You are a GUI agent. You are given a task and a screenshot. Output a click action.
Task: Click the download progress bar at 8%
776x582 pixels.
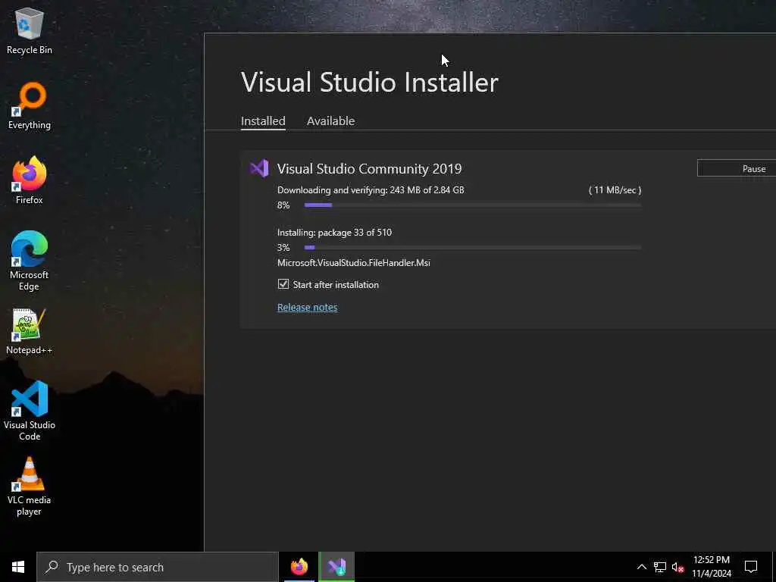tap(473, 205)
